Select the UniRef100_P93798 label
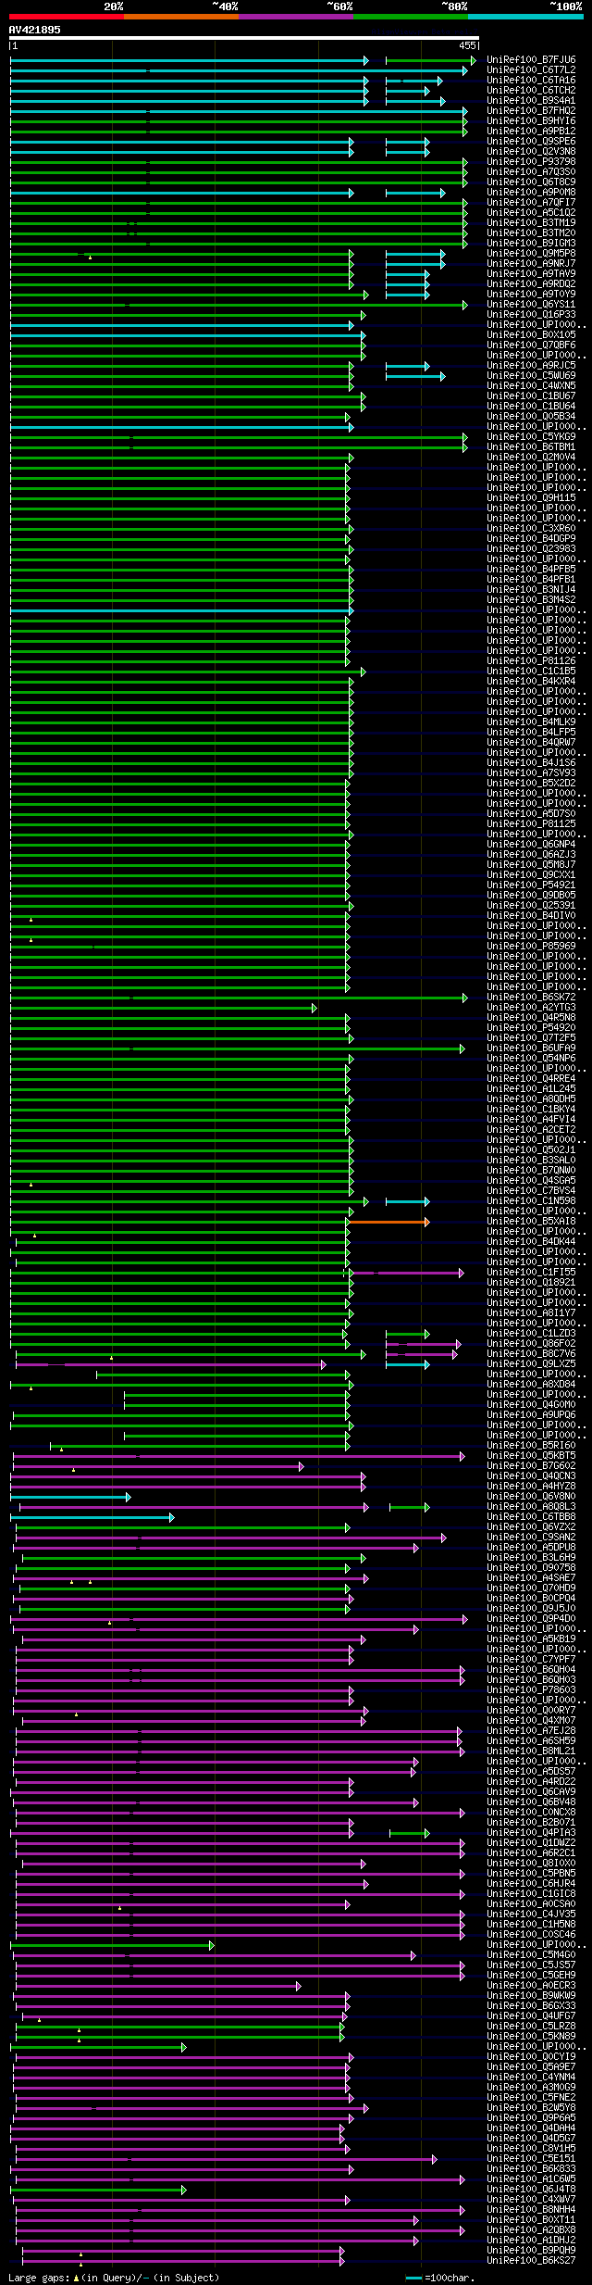The image size is (592, 2285). [531, 162]
